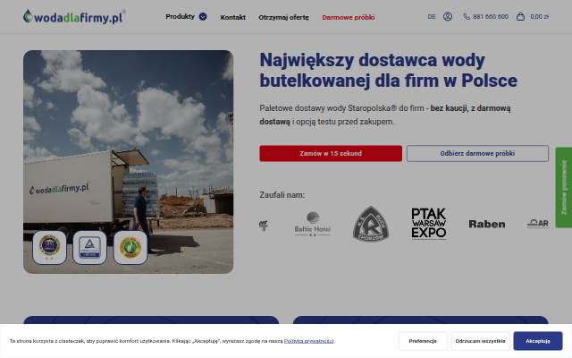Click the green-yellow quality badge on the photo
Viewport: 572px width, 358px height.
tap(130, 247)
